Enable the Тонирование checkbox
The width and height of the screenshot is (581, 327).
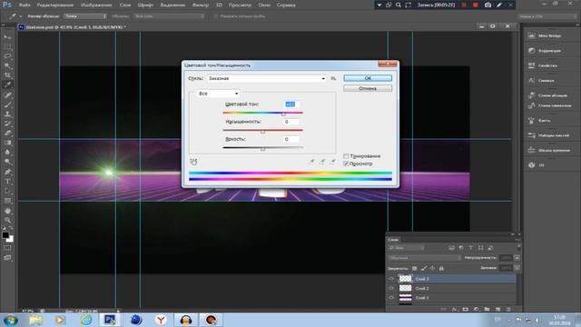[x=346, y=156]
